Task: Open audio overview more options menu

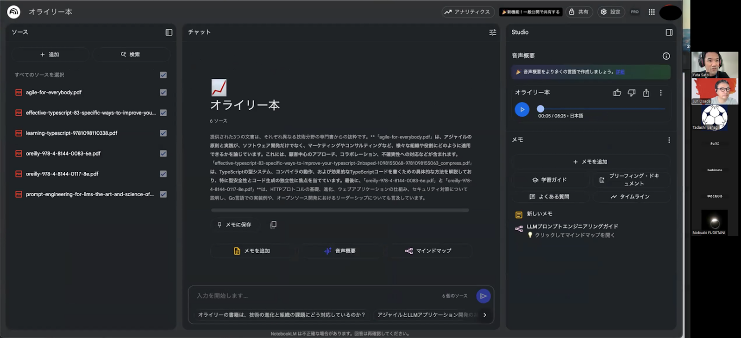Action: (661, 93)
